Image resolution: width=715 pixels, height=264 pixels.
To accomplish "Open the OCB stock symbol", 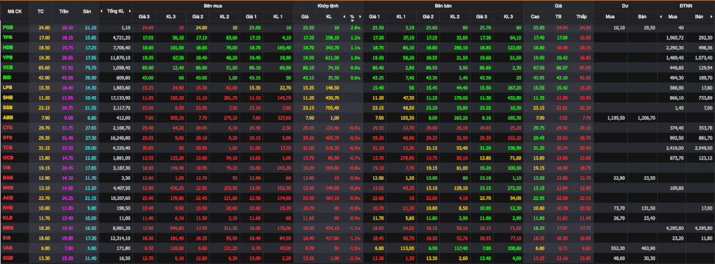I will (8, 158).
